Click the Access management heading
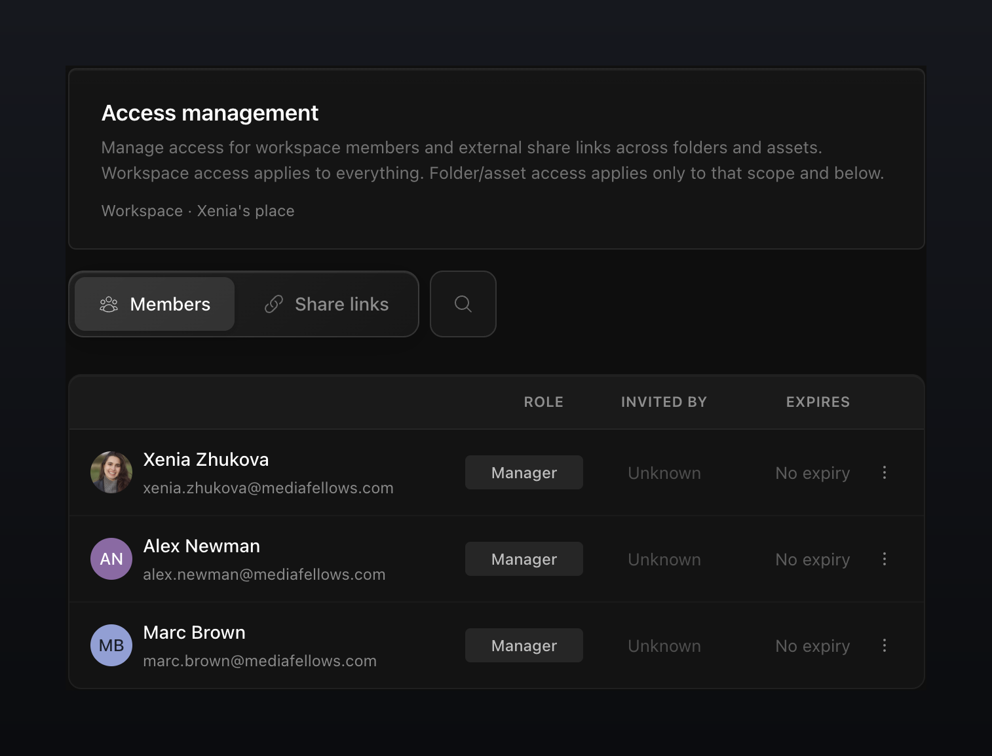 pos(210,113)
